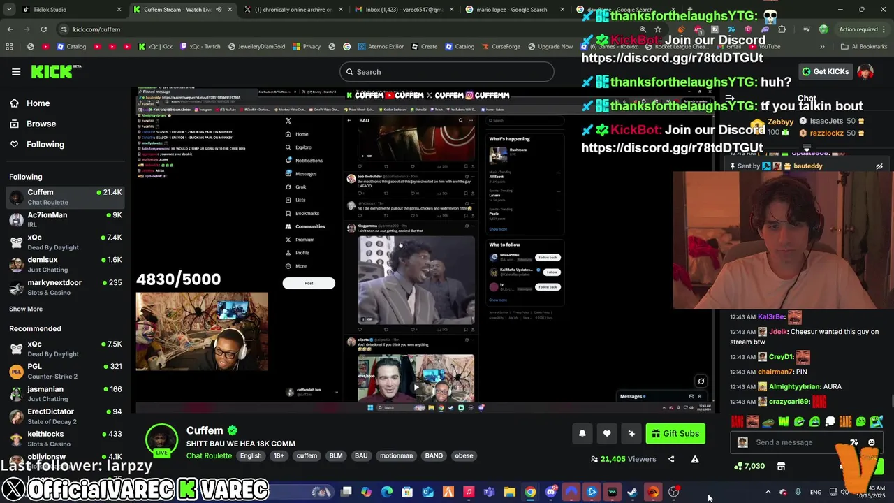Screen dimensions: 894x503
Task: Open the xQc | Kick bookmark
Action: point(155,47)
